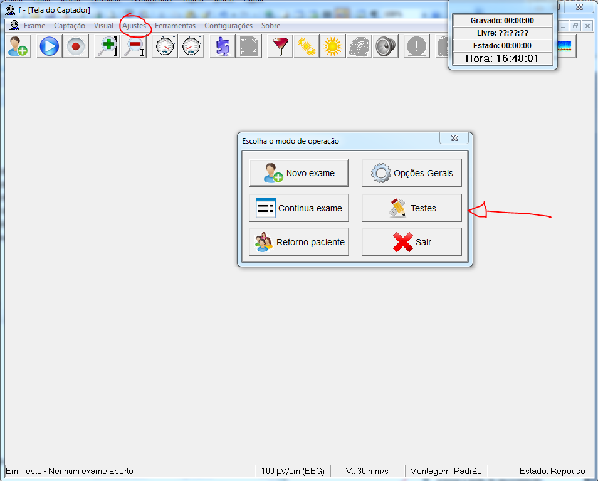Click the red record button in toolbar
598x481 pixels.
coord(76,47)
